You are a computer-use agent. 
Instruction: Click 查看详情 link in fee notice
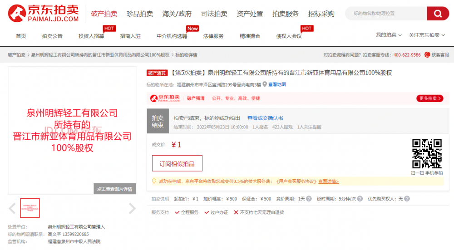click(329, 181)
